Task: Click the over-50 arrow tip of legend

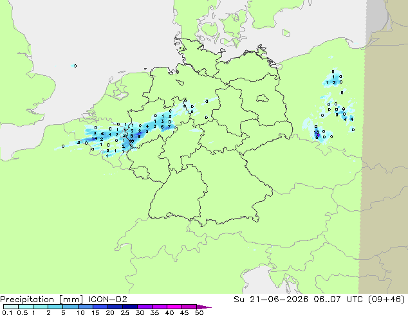Action: (x=204, y=307)
